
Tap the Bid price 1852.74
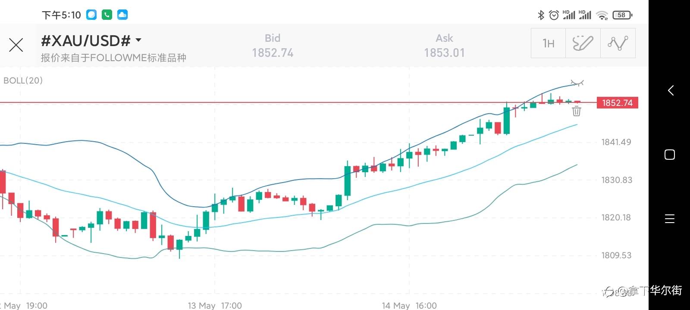click(x=273, y=53)
